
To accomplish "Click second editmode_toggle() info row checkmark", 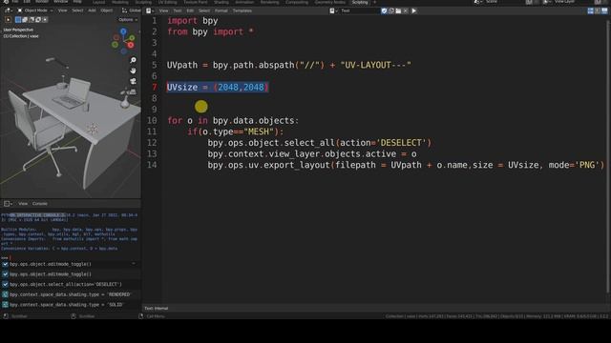I will pos(5,274).
